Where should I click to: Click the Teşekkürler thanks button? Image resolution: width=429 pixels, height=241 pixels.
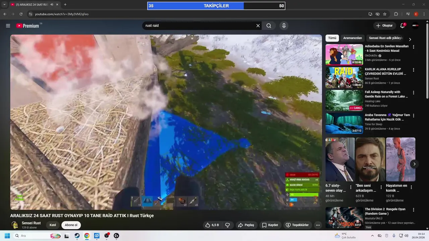297,225
